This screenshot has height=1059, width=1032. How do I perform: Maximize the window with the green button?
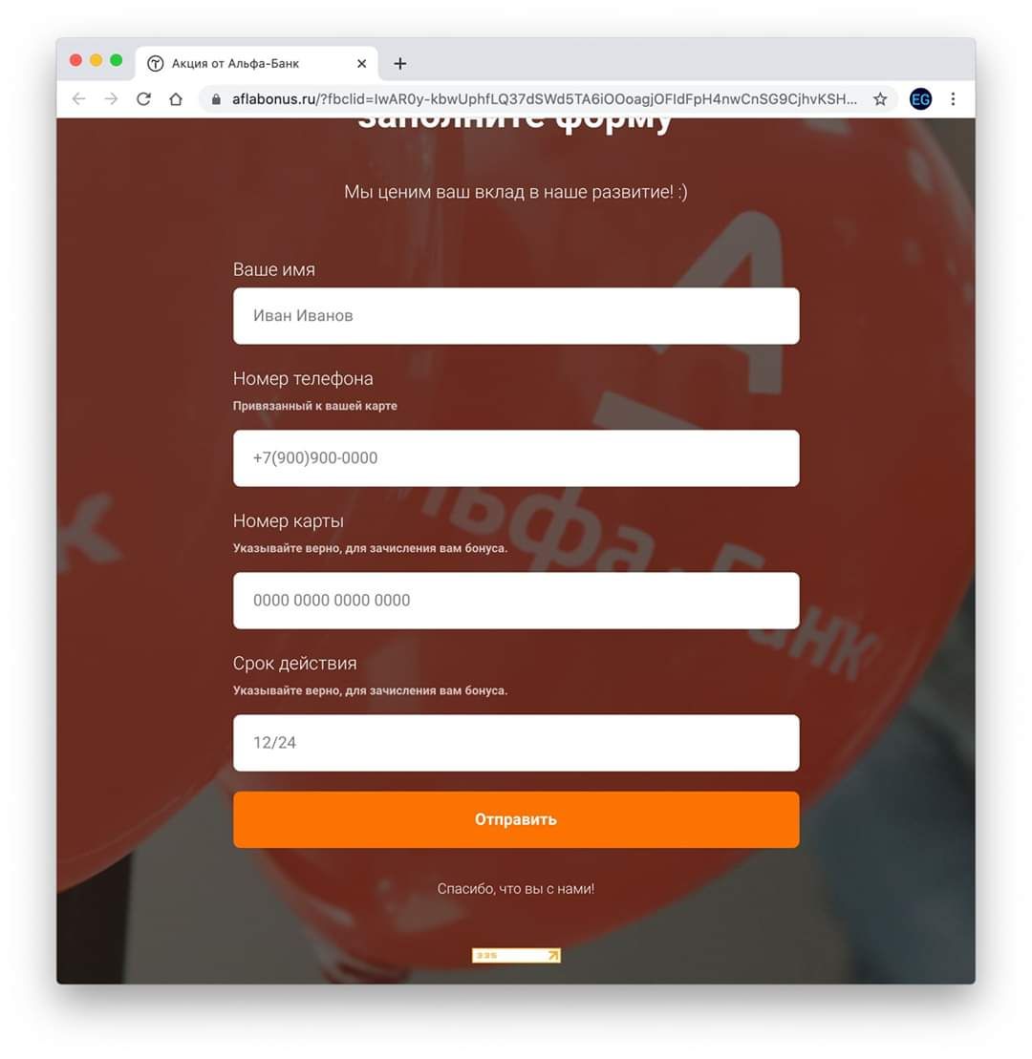117,60
